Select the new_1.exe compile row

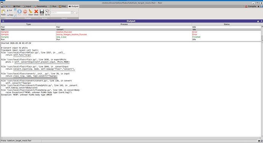tap(131, 37)
